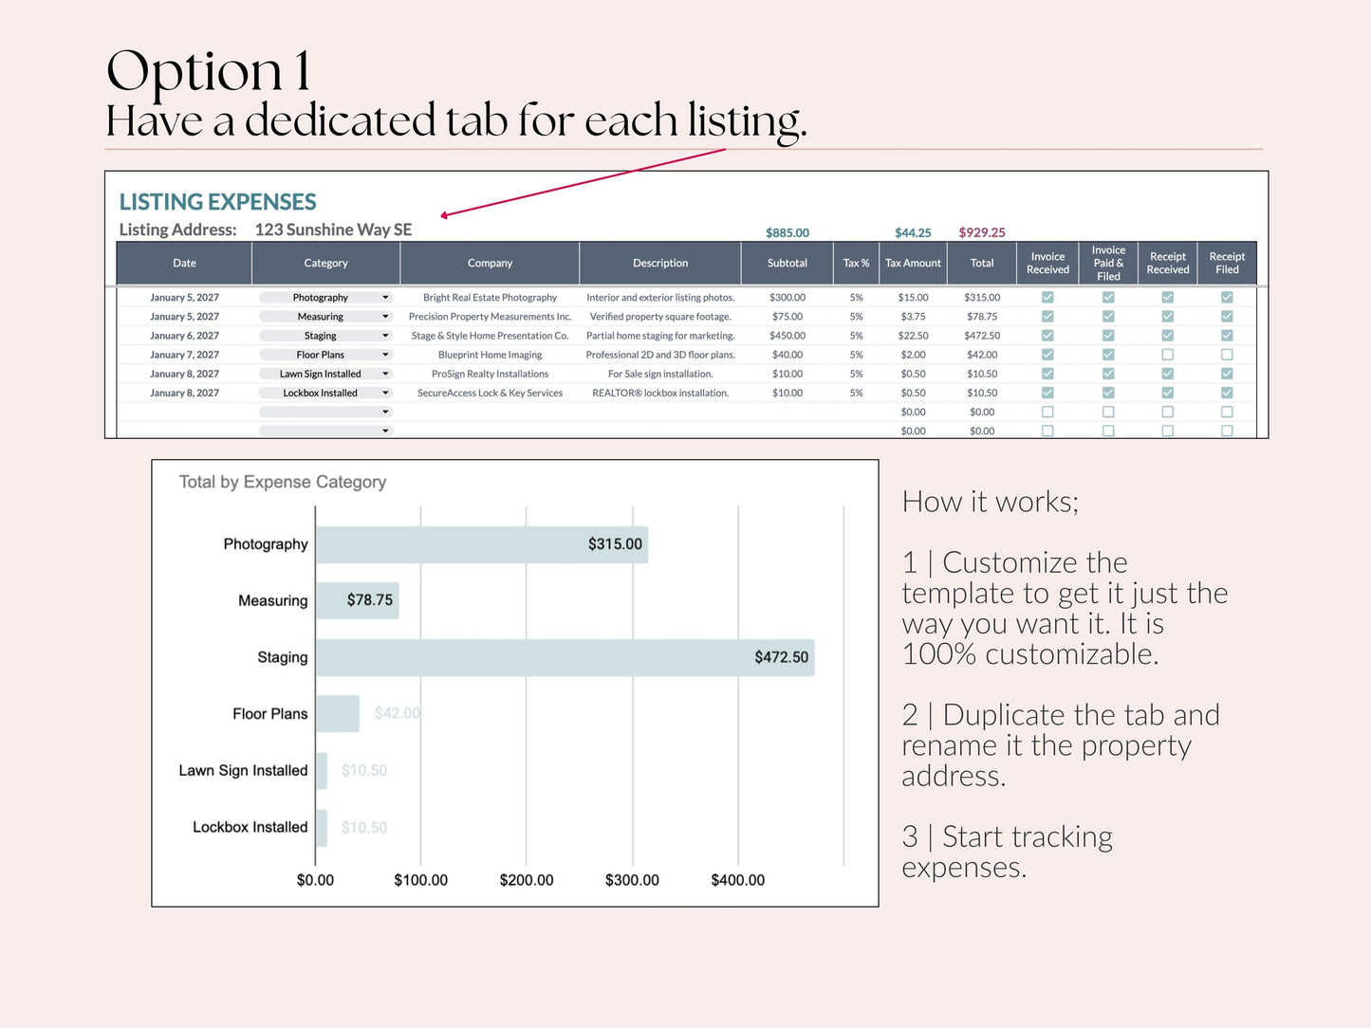
Task: Select Stage & Style Home Presentation Co. cell
Action: coord(490,336)
